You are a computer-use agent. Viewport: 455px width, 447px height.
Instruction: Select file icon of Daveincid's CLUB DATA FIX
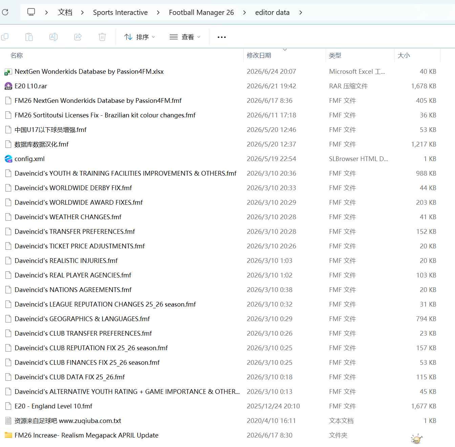click(8, 377)
